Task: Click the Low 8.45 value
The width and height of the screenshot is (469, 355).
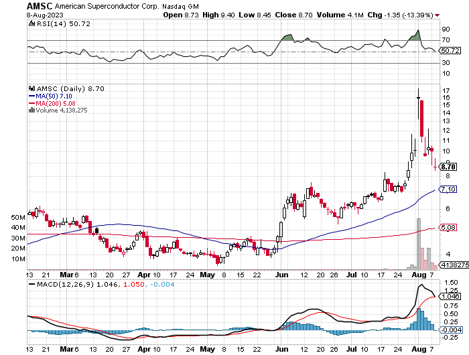Action: point(255,15)
